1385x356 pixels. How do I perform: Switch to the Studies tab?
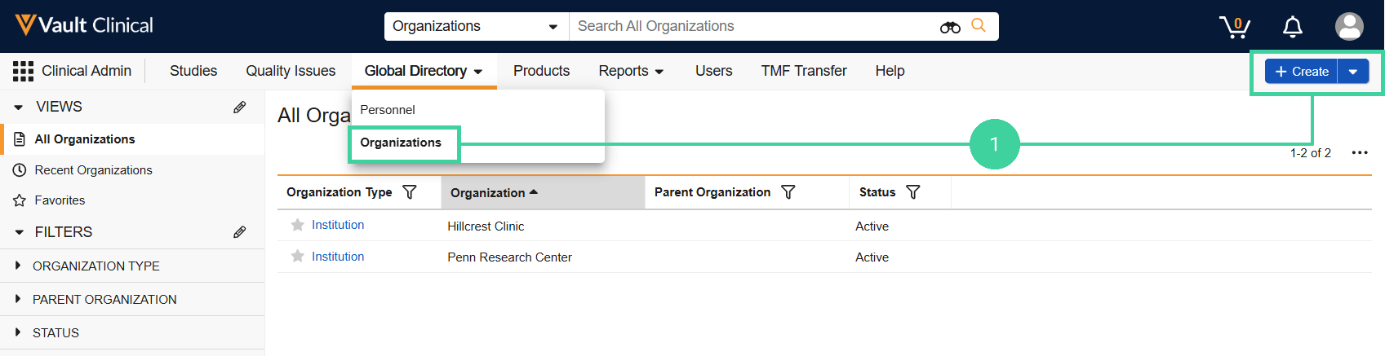[193, 71]
